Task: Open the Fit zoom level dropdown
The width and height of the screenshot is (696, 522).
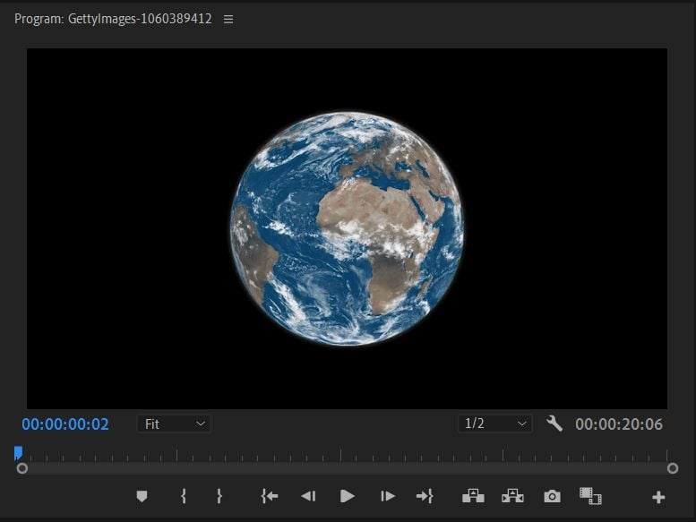Action: (174, 424)
